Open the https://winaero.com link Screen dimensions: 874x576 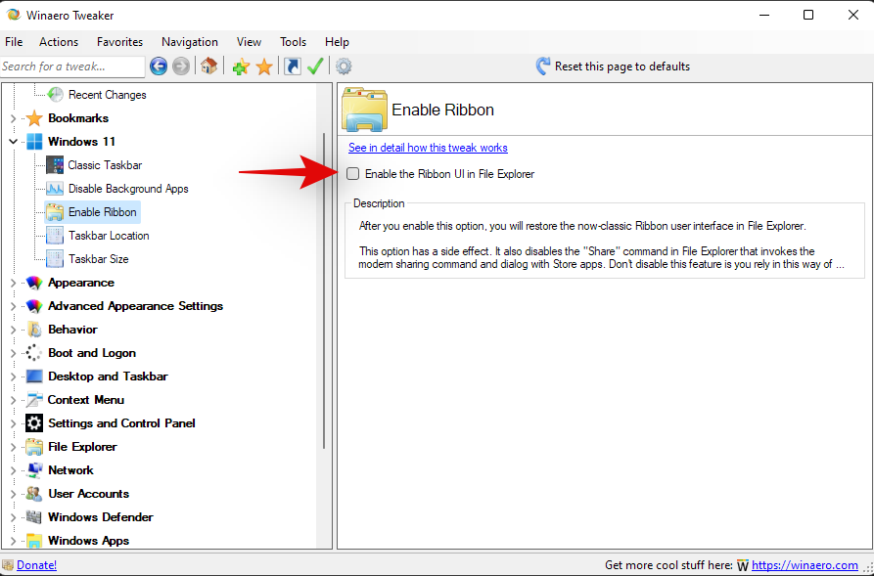tap(805, 565)
